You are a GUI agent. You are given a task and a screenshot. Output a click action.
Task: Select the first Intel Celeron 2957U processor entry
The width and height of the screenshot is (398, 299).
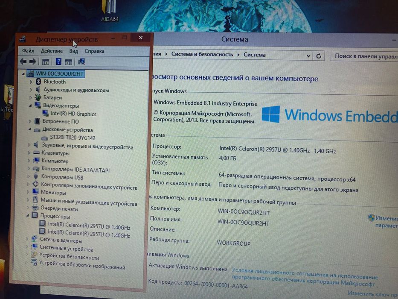click(89, 225)
